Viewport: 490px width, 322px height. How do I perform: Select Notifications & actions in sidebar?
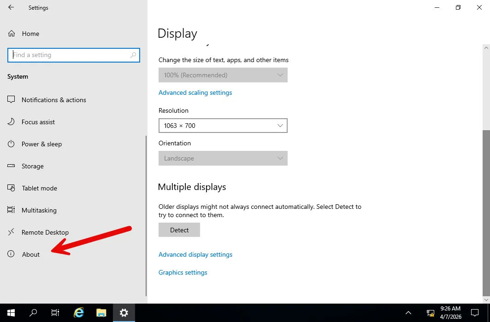[x=53, y=100]
